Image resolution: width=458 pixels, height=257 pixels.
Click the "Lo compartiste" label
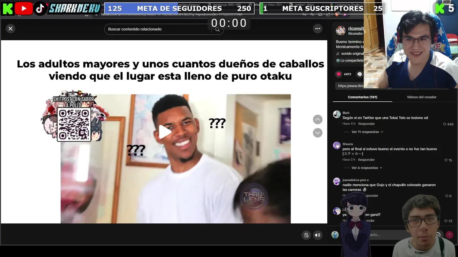click(x=352, y=61)
